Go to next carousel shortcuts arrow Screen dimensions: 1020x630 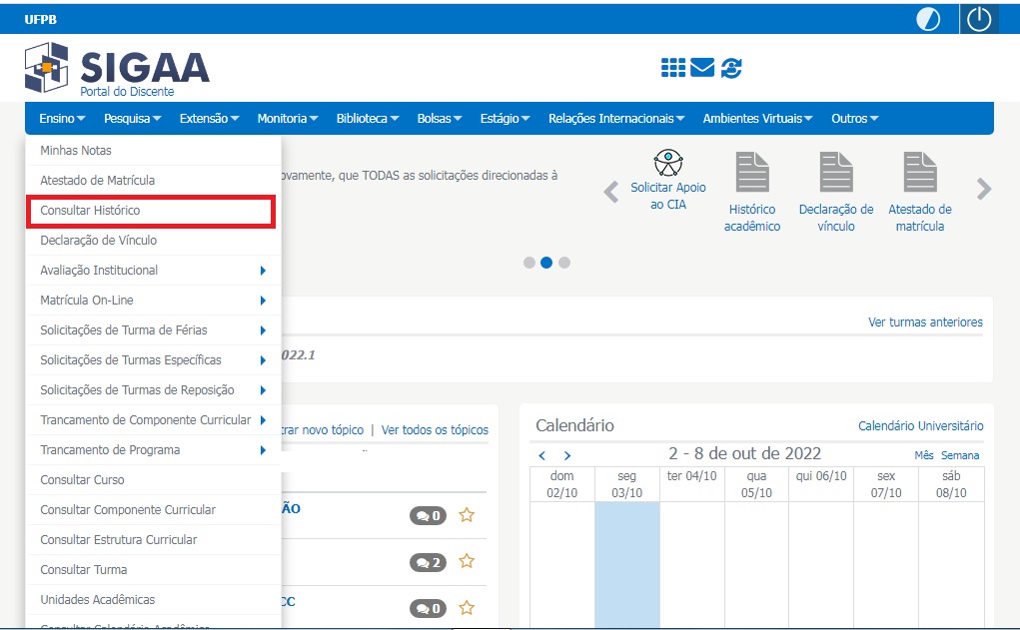(984, 190)
